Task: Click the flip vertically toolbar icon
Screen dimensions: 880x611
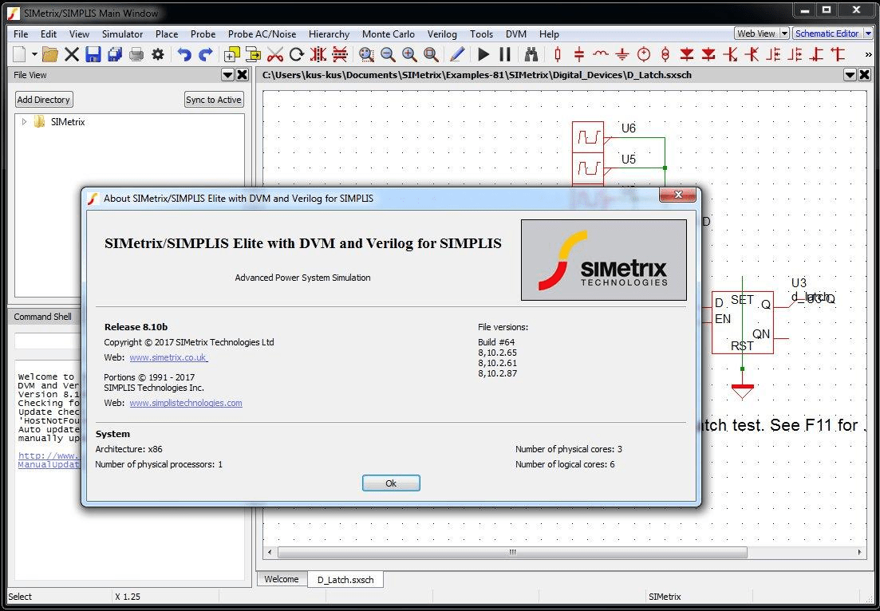Action: point(340,54)
